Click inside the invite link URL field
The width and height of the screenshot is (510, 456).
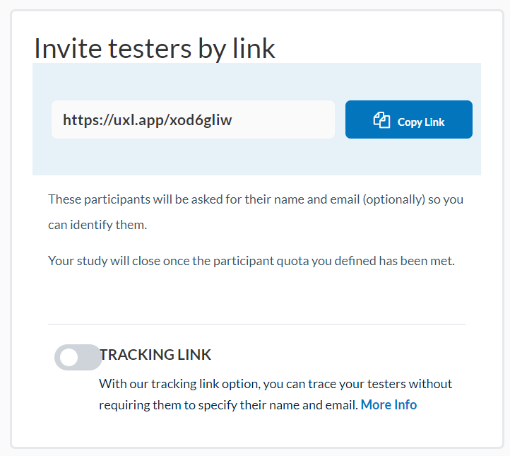click(x=193, y=119)
